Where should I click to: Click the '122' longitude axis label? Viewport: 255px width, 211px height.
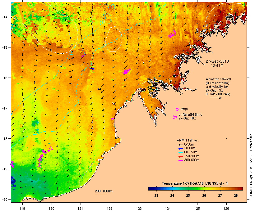click(x=110, y=209)
